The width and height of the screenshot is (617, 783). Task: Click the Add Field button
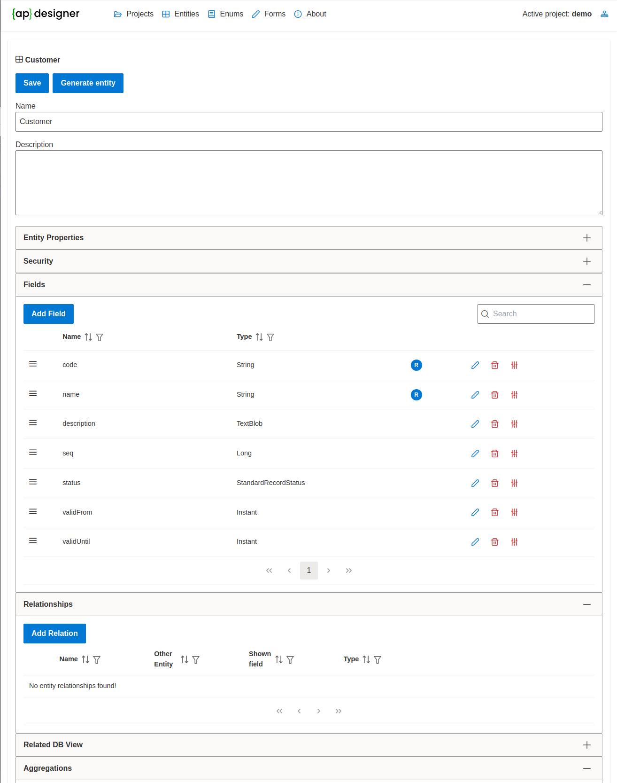click(48, 314)
